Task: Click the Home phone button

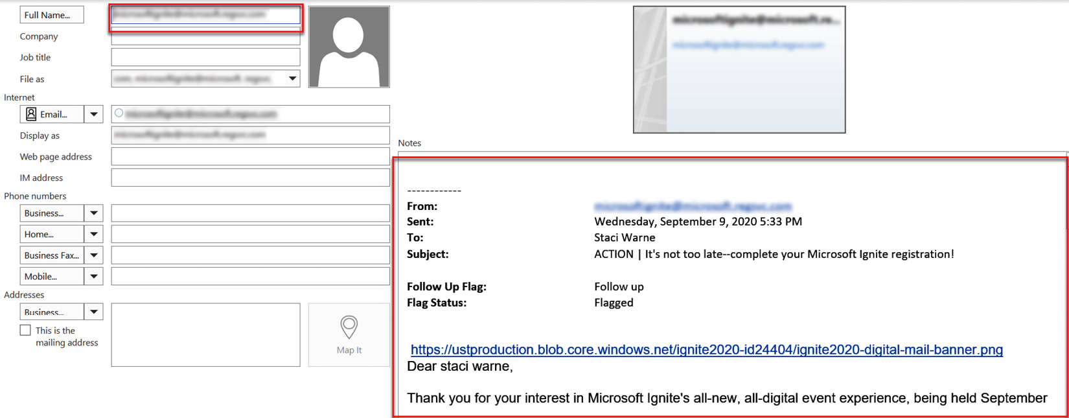Action: (52, 234)
